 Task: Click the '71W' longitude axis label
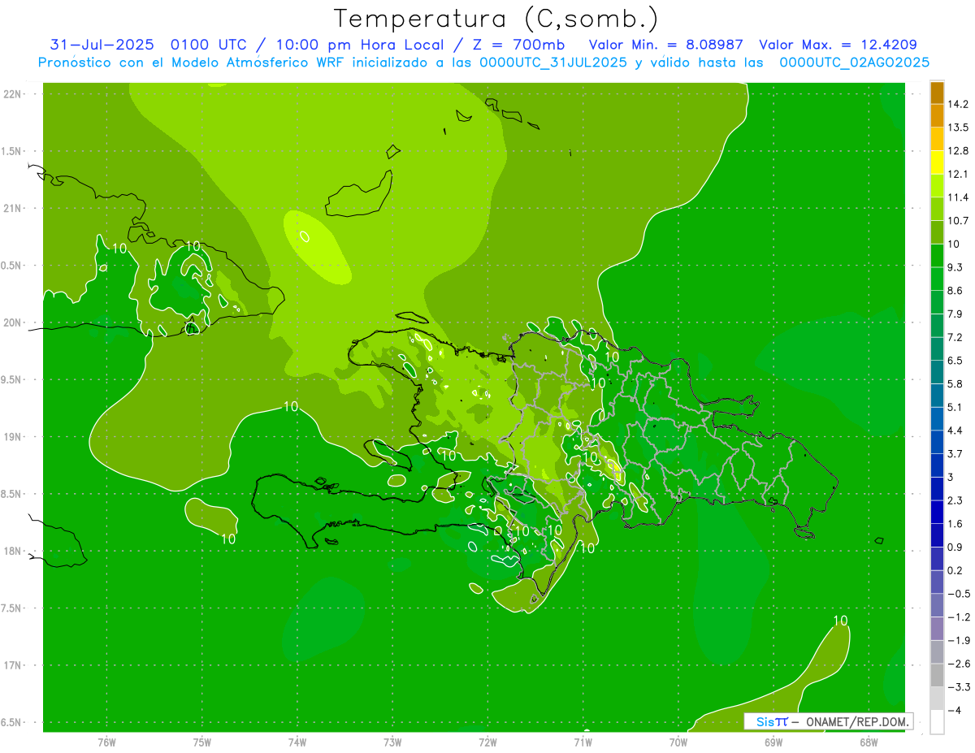click(583, 742)
